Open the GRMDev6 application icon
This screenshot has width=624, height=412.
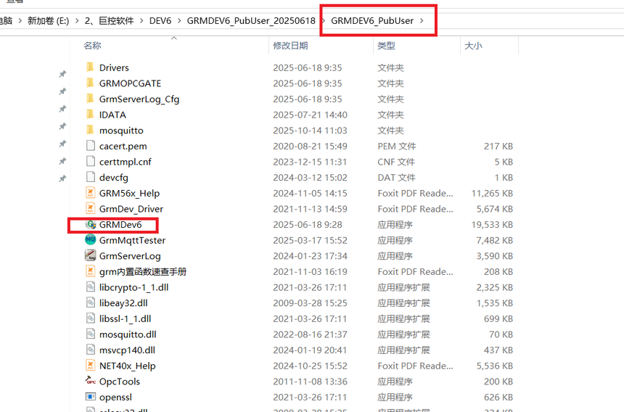point(90,225)
